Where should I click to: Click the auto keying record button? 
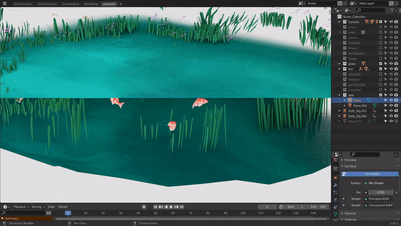tap(144, 207)
